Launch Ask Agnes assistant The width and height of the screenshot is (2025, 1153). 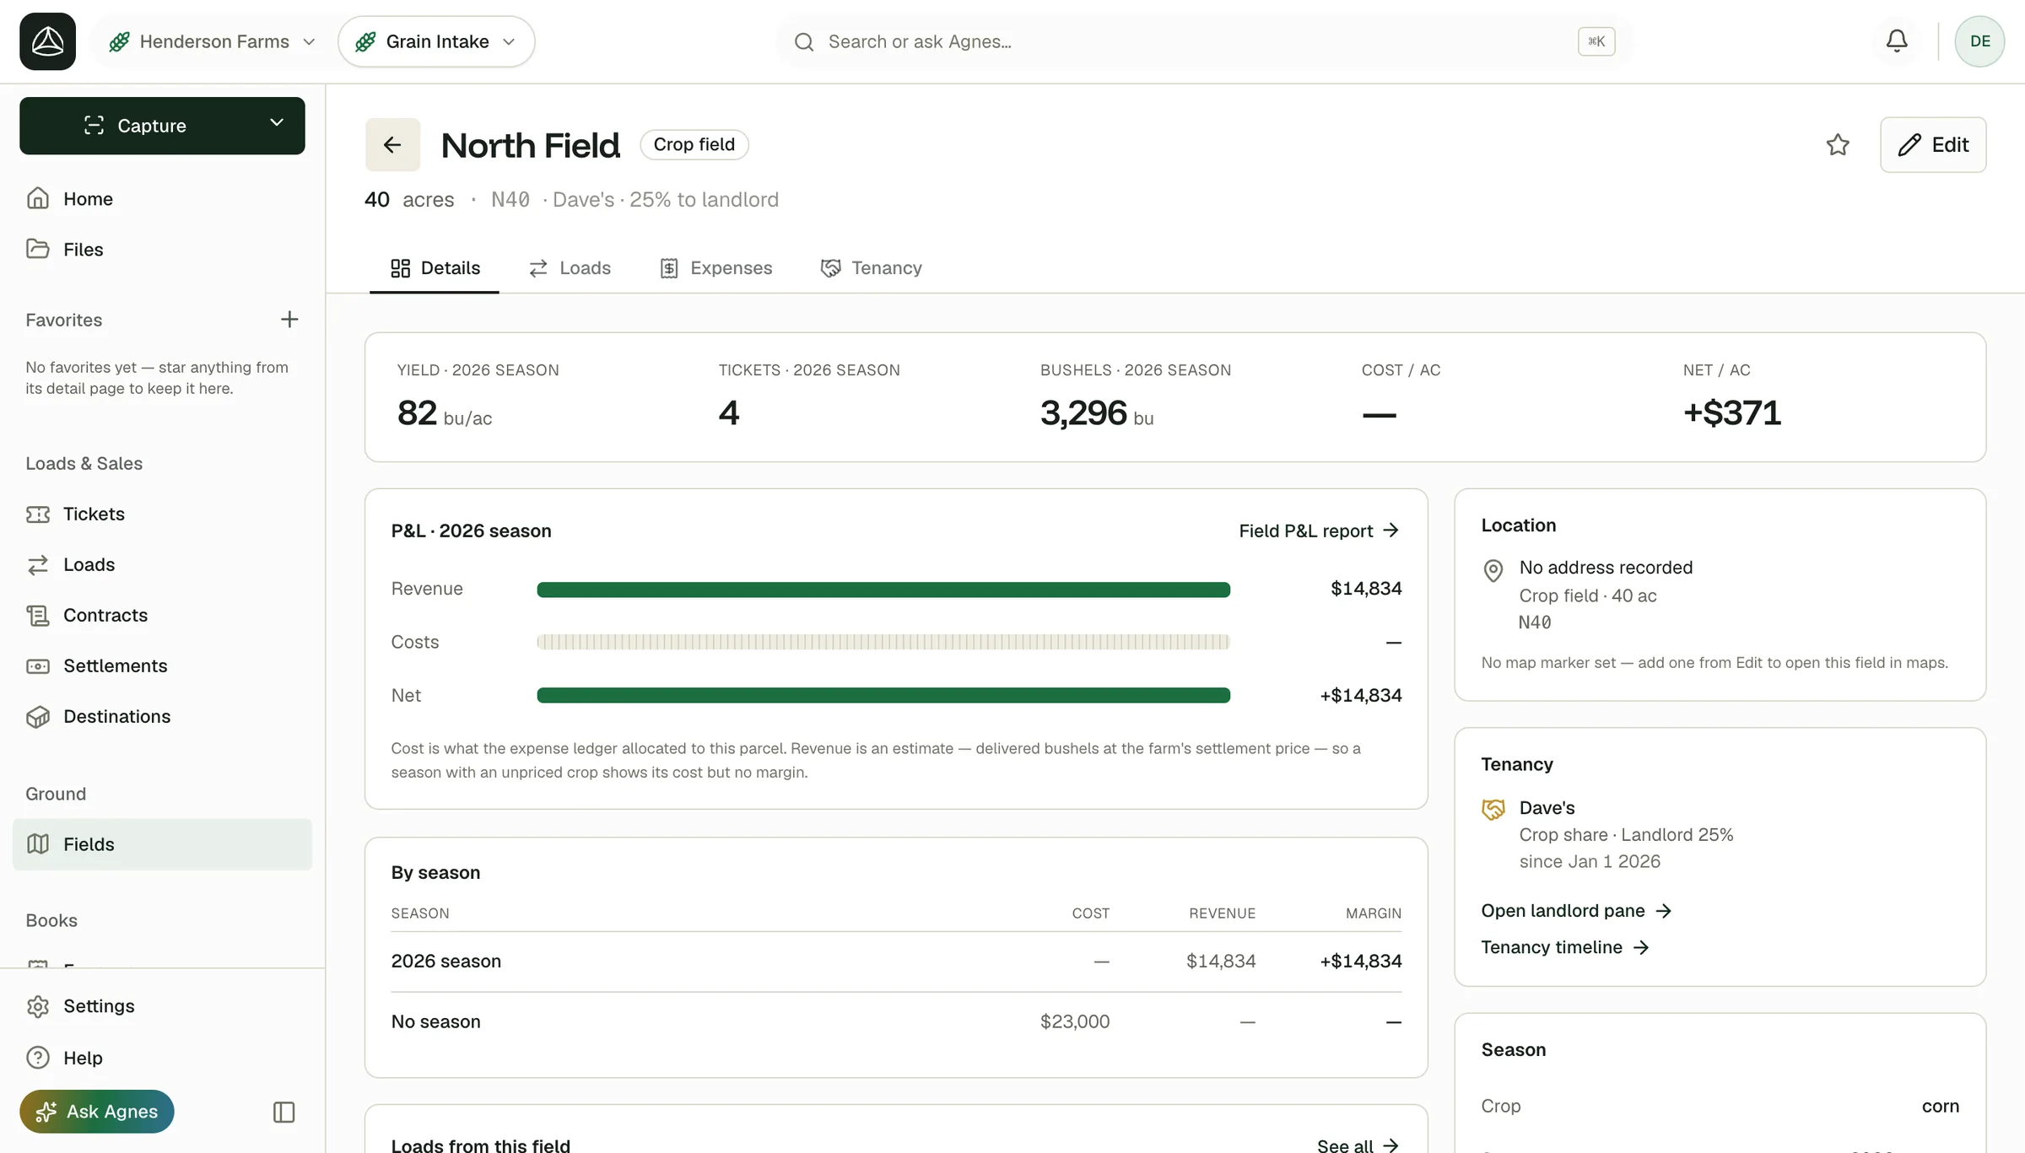point(97,1112)
